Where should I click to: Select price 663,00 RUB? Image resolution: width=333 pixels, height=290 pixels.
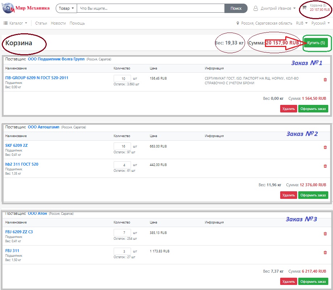[158, 146]
